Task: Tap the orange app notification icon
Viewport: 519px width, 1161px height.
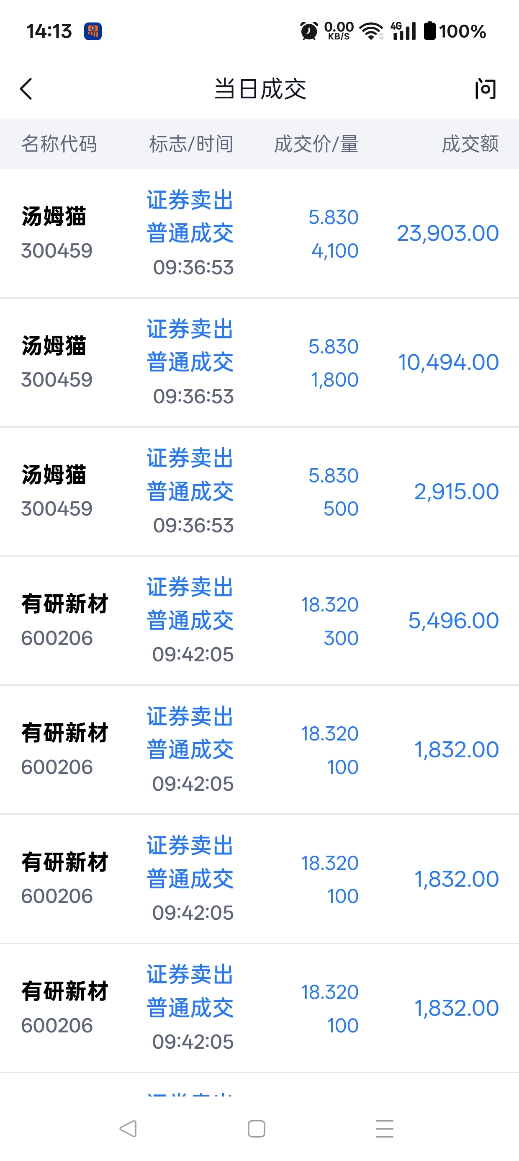Action: click(93, 31)
